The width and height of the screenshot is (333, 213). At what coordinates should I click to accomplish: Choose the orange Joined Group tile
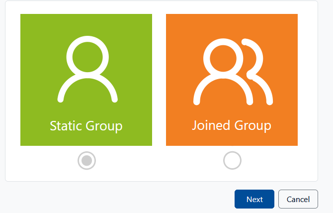232,80
